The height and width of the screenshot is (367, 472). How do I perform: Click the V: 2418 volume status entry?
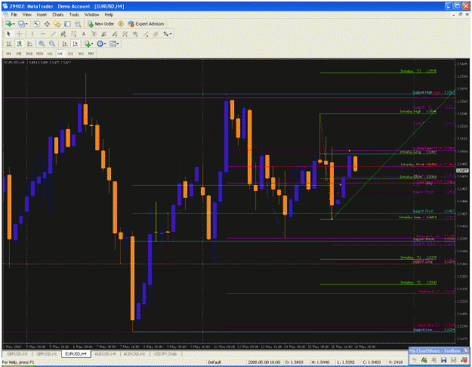395,362
